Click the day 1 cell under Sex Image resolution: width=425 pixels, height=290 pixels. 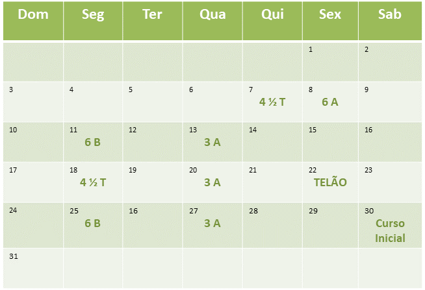coord(330,62)
